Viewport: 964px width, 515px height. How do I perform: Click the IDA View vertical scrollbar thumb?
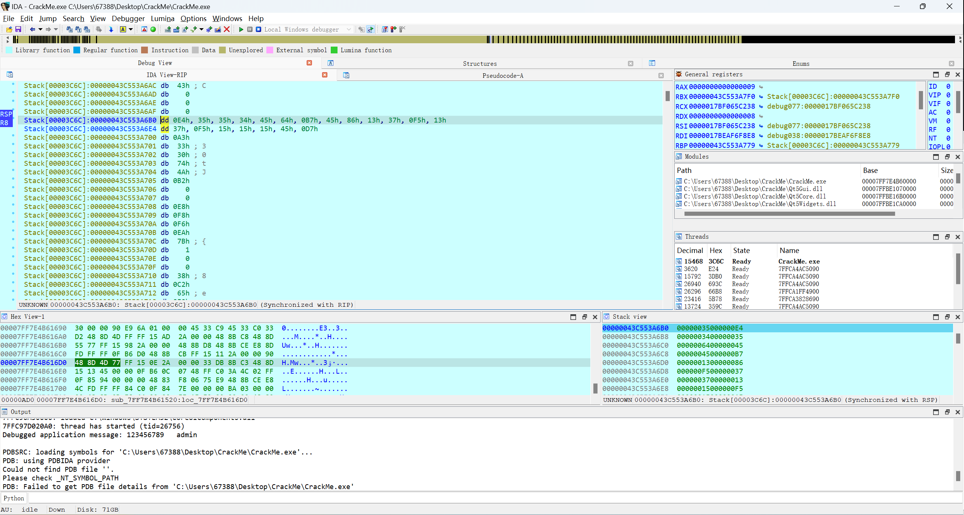tap(668, 96)
